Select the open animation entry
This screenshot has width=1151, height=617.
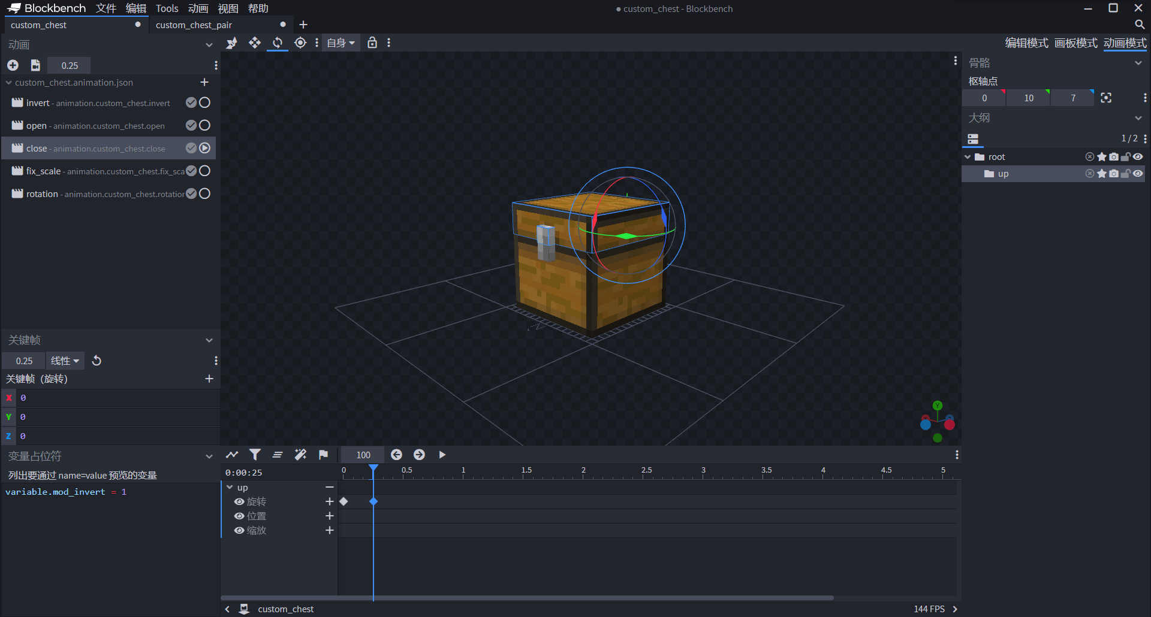tap(108, 125)
